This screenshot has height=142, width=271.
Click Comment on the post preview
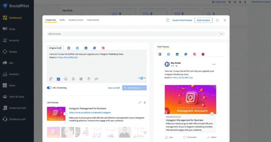[190, 137]
